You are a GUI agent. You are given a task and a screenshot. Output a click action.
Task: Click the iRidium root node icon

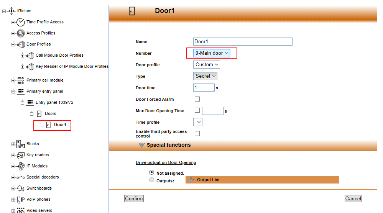[12, 11]
